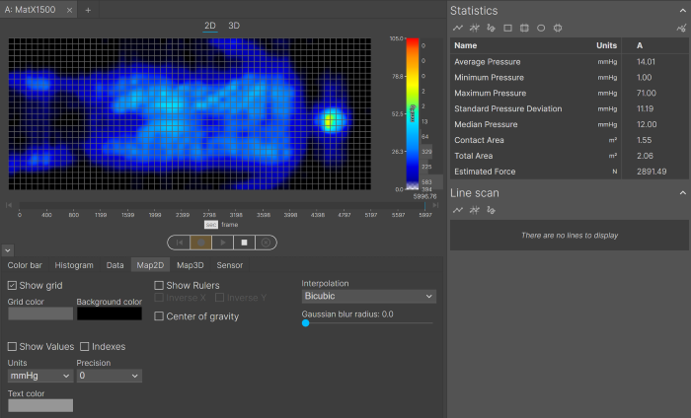
Task: Open the Units dropdown showing mmHg
Action: coord(38,376)
